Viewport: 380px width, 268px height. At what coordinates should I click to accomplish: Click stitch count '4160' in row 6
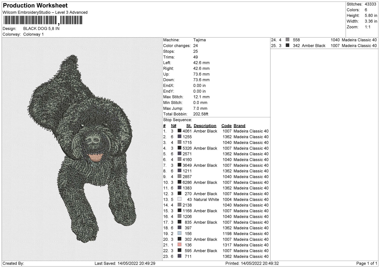coord(187,159)
